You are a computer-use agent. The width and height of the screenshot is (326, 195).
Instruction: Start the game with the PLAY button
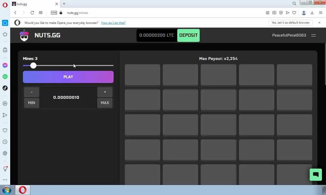pos(68,77)
